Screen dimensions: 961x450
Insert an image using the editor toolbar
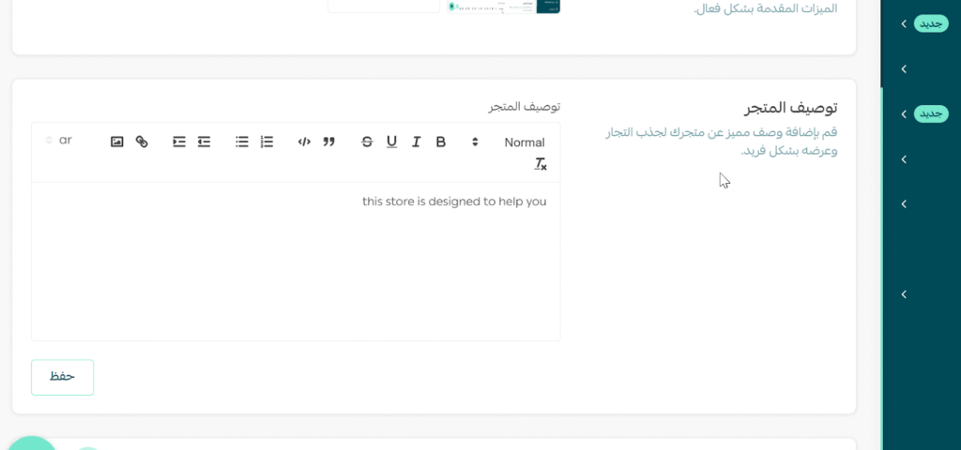click(117, 142)
